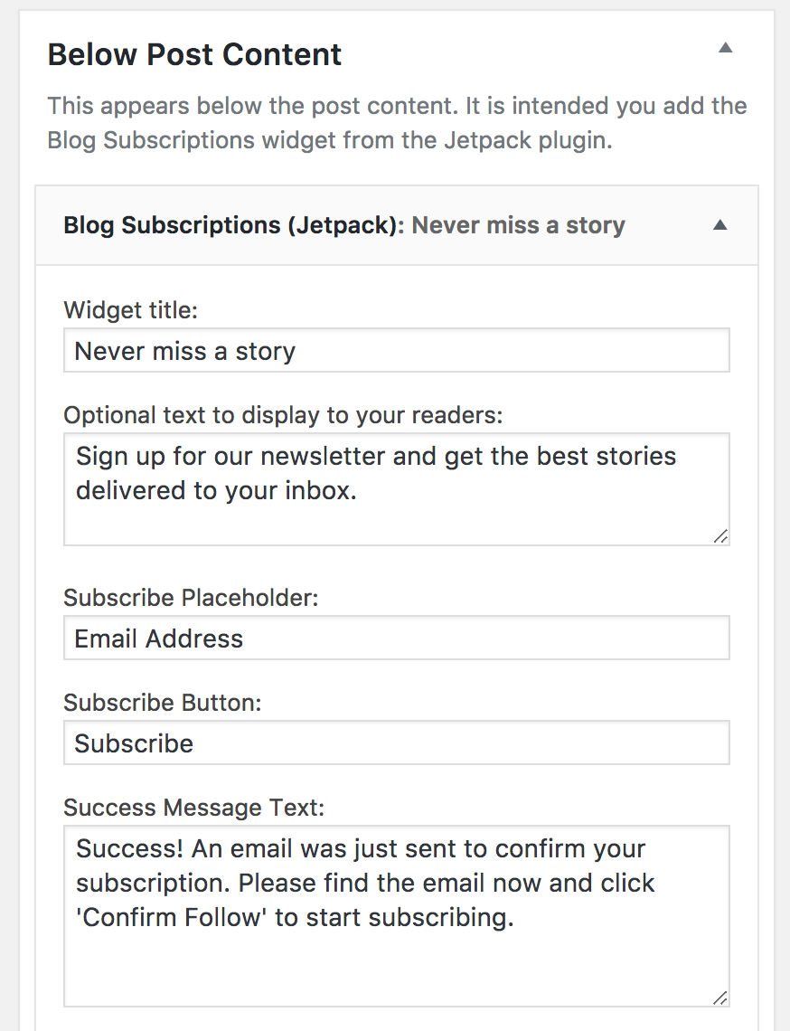Click the Subscribe Button text field
The image size is (790, 1031).
click(396, 743)
